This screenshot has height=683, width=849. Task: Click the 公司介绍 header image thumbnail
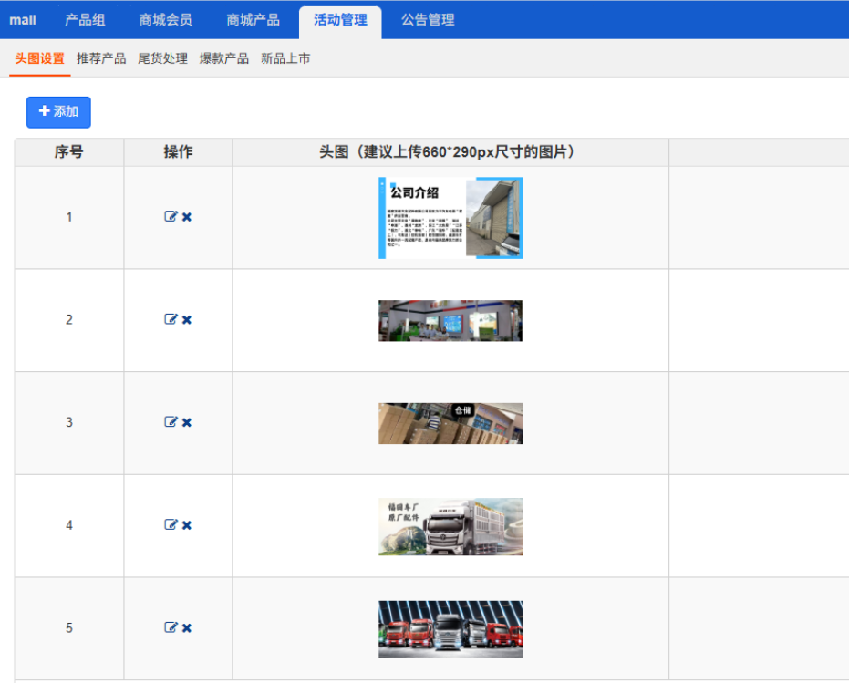[450, 218]
